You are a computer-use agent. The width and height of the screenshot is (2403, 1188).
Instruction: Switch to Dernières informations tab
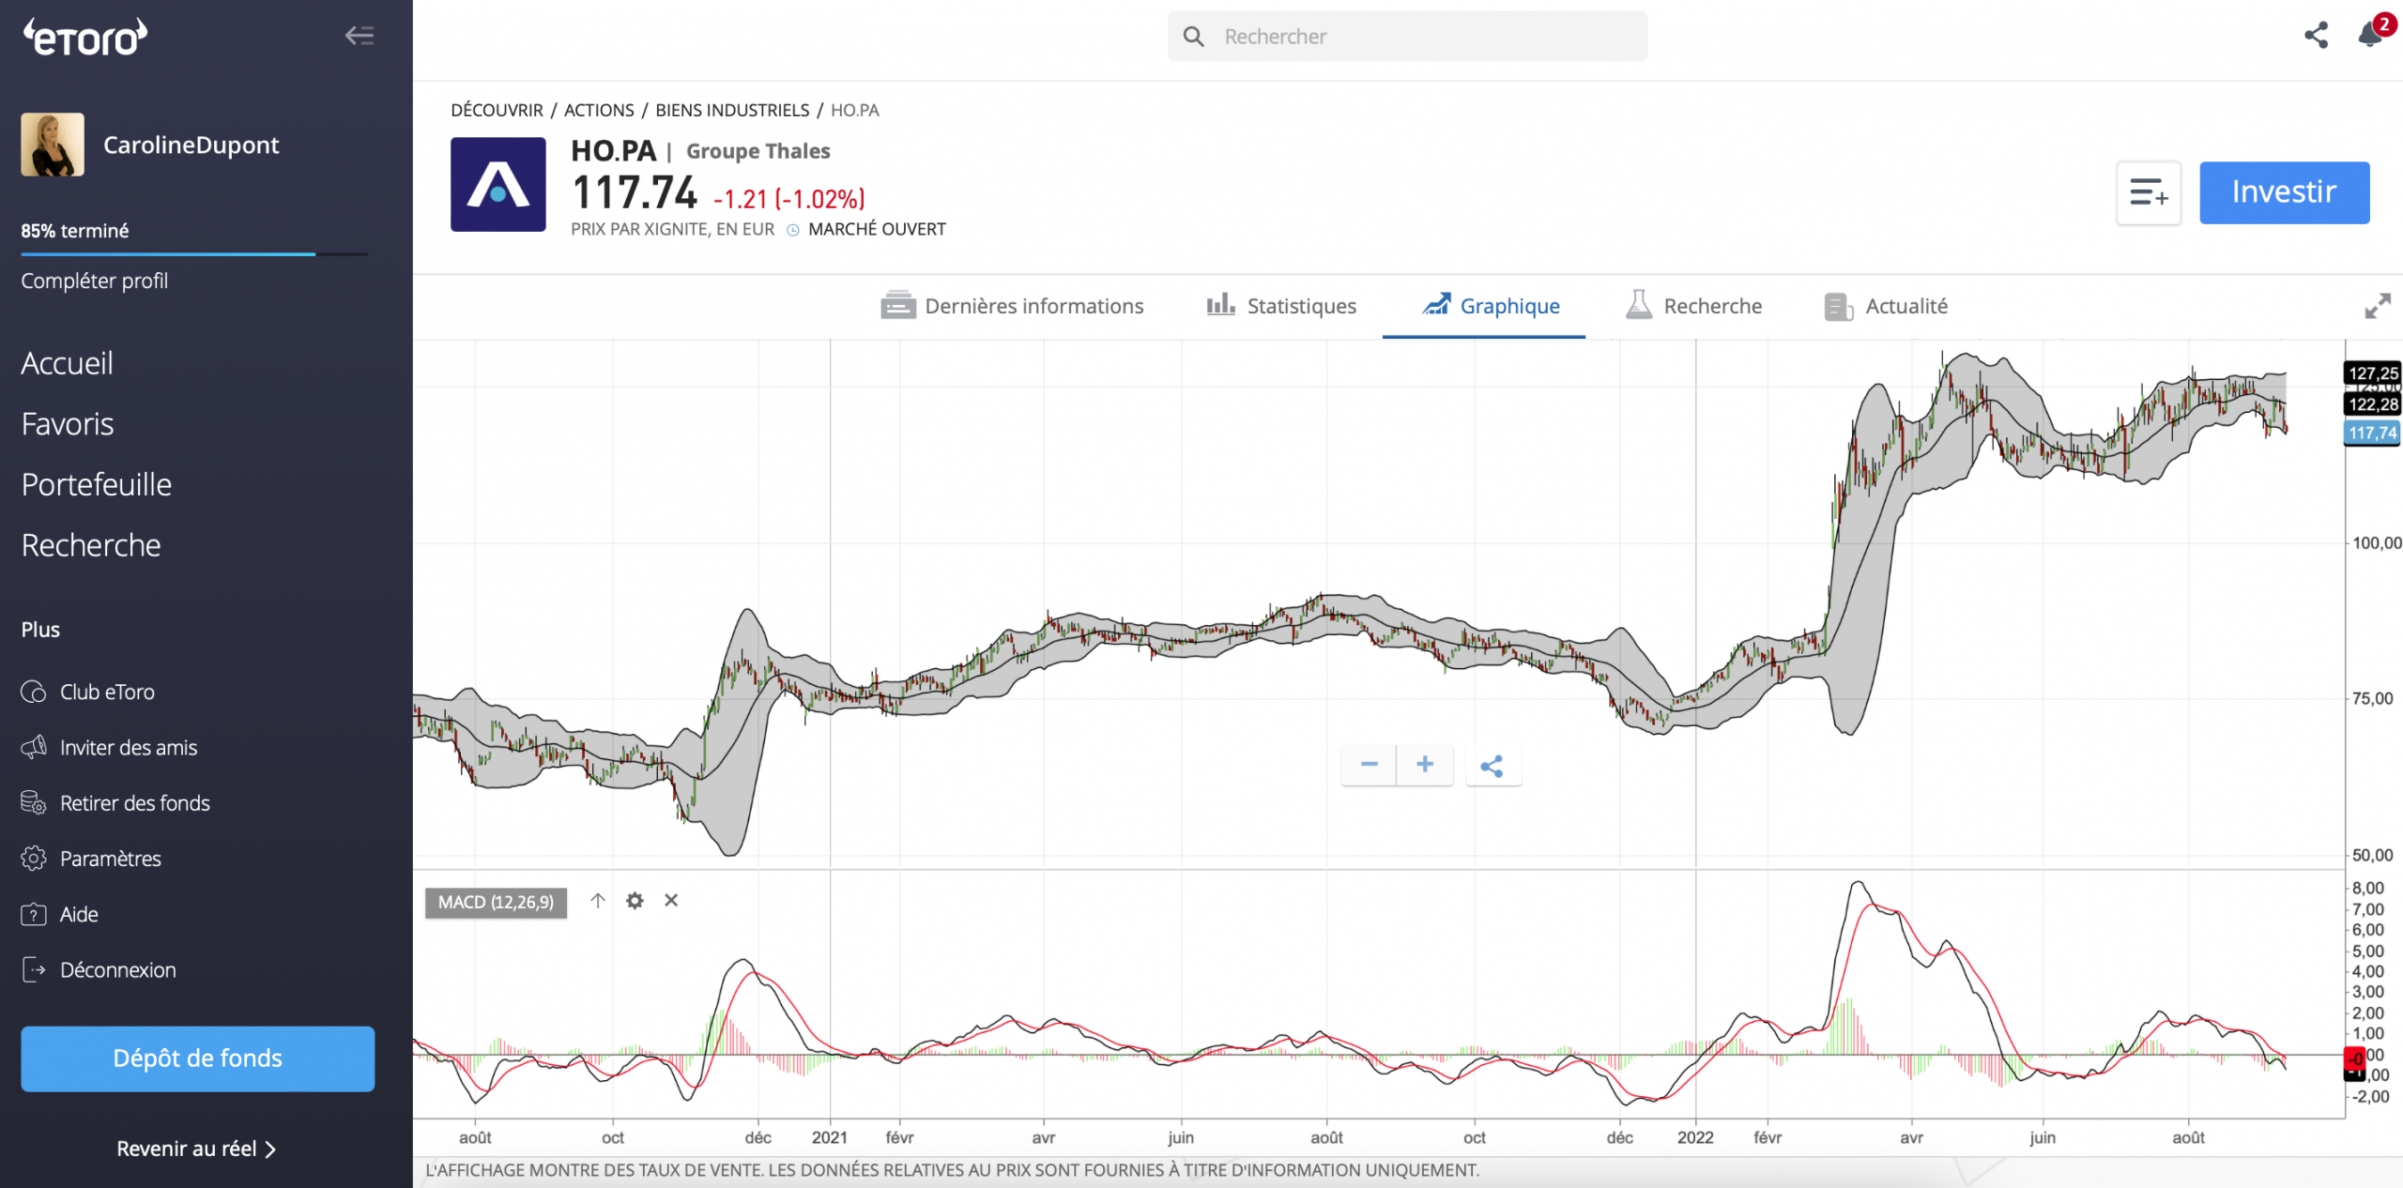tap(1012, 306)
